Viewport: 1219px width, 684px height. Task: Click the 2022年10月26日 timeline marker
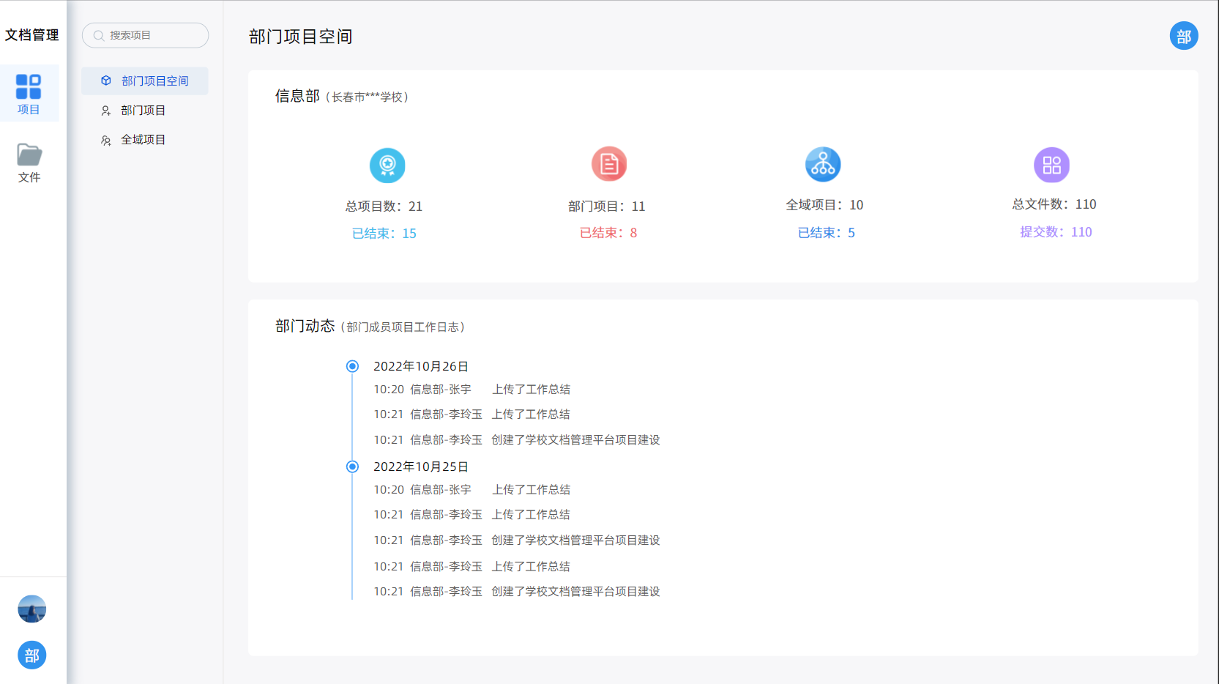point(352,366)
